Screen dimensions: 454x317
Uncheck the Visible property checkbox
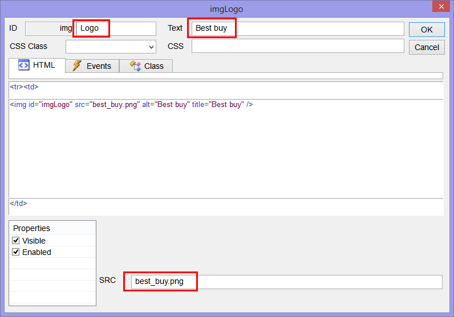coord(15,240)
